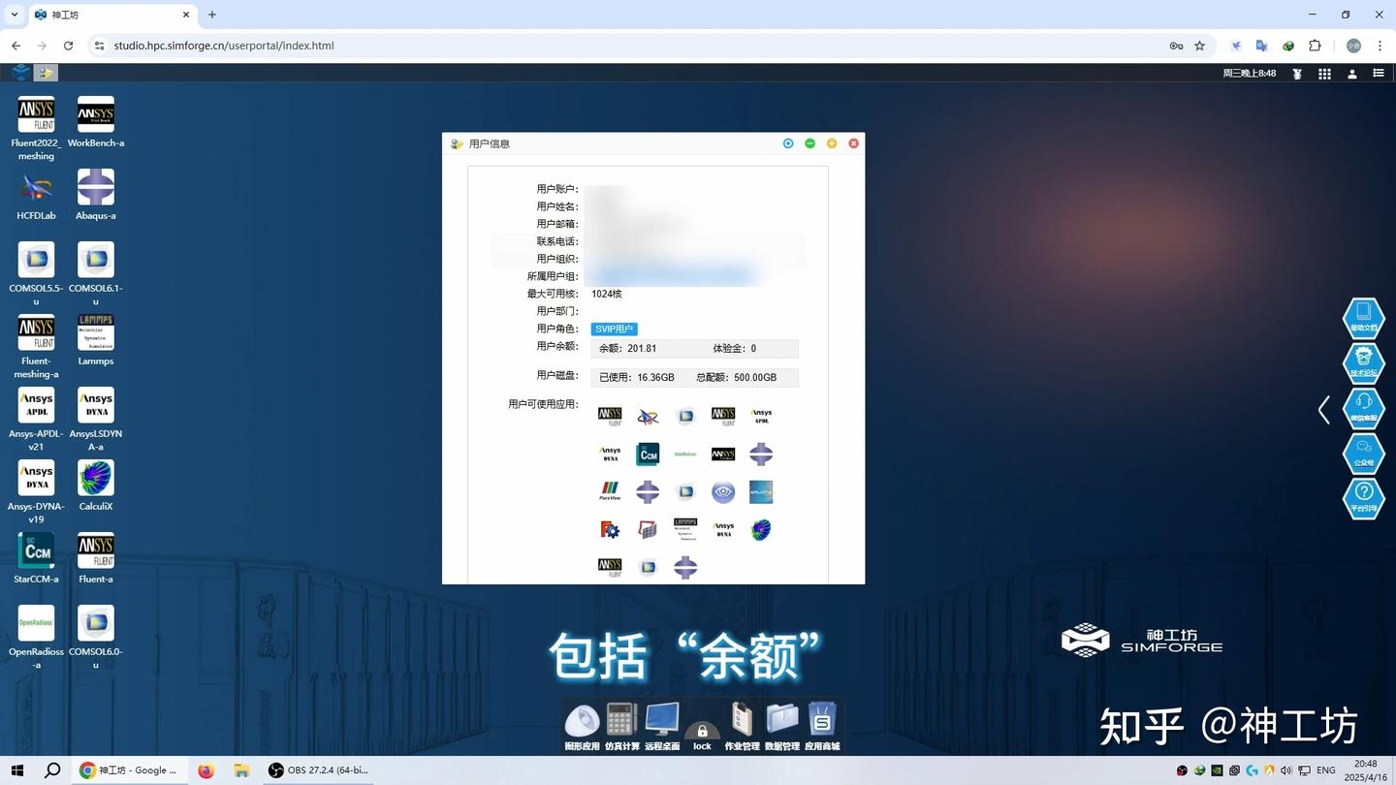Reload the browser page
The image size is (1396, 785).
[68, 46]
